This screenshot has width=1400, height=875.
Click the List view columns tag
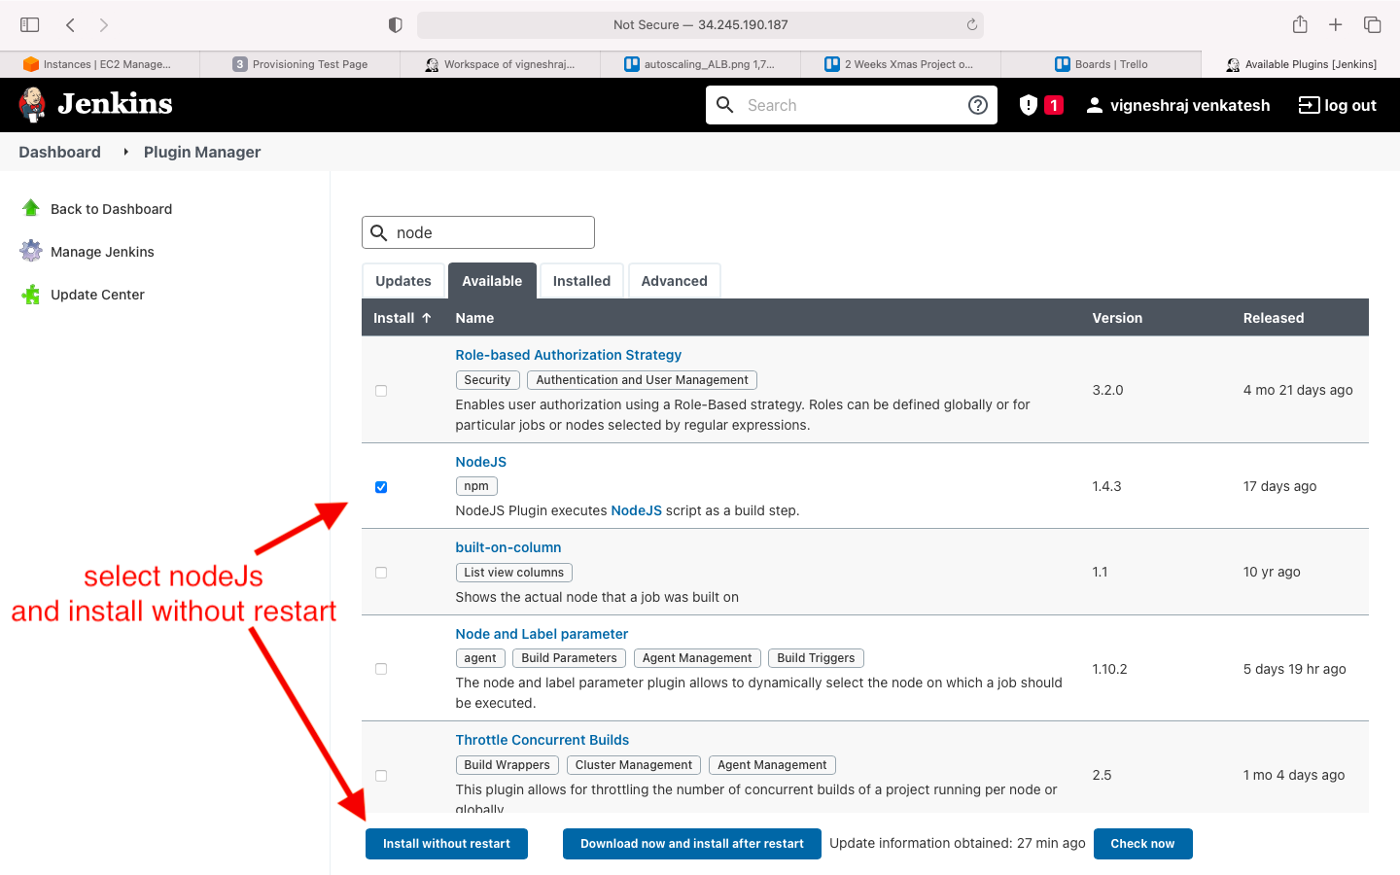(513, 573)
